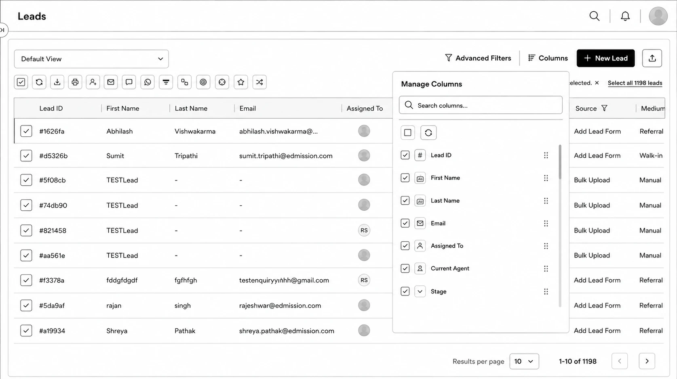Click reset columns refresh icon in panel

(428, 132)
